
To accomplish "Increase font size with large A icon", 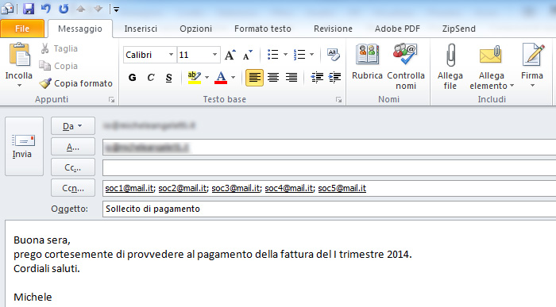I will click(x=230, y=55).
